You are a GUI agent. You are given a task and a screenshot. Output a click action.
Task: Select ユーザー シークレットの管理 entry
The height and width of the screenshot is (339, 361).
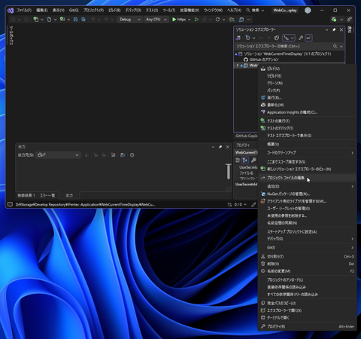(307, 209)
